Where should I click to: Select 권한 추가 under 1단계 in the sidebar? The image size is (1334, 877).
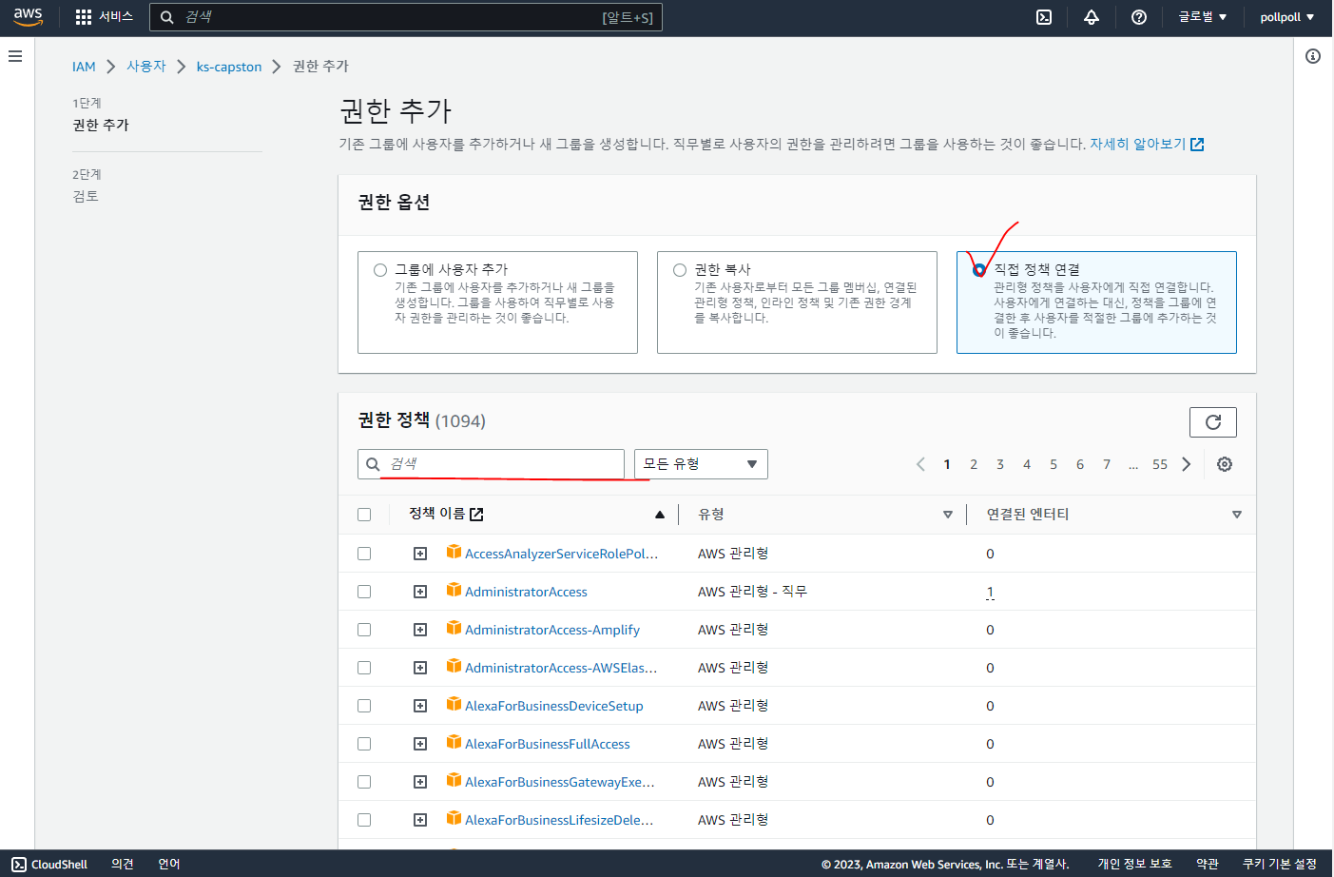[101, 126]
